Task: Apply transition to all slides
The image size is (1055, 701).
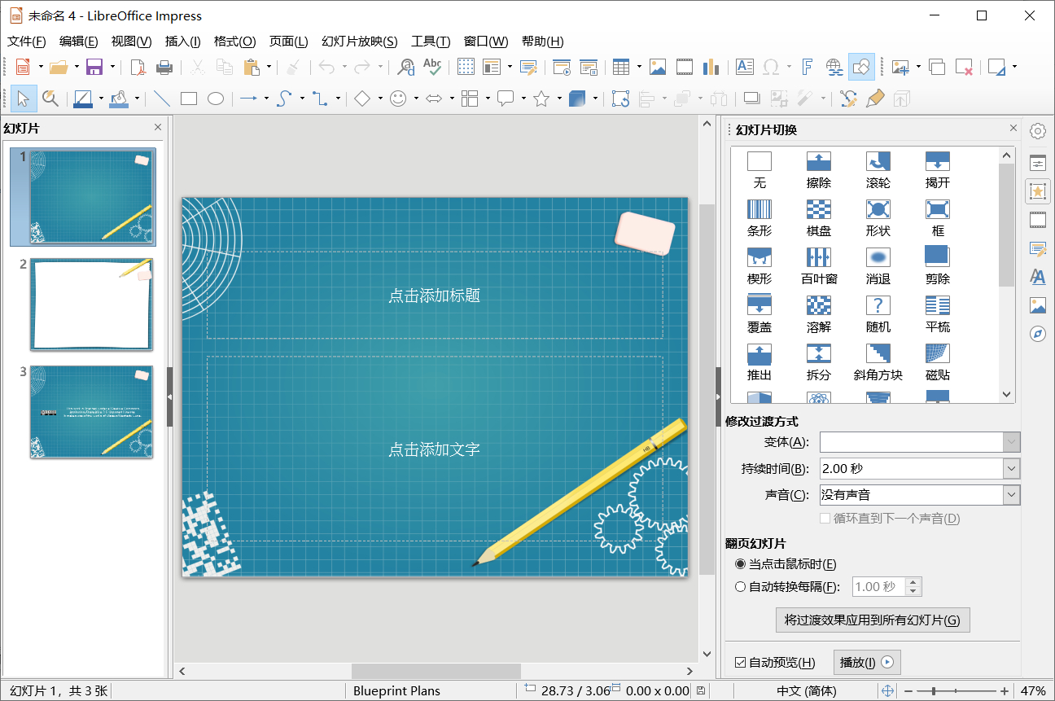Action: [872, 620]
